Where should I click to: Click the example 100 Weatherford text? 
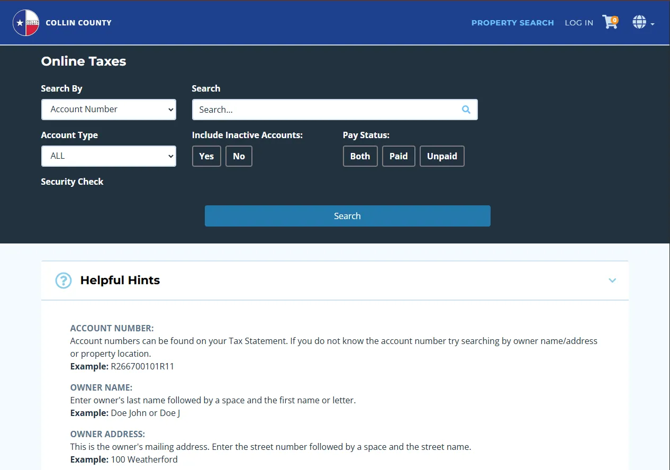(144, 459)
